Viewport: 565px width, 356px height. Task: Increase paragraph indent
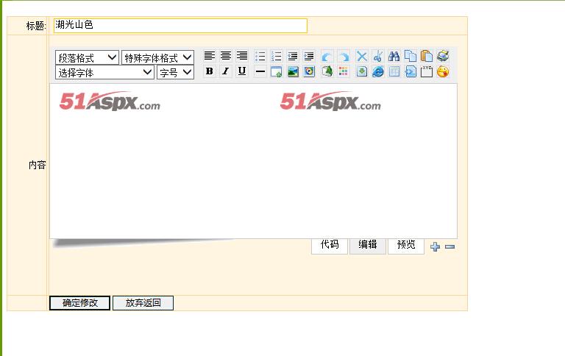click(309, 56)
